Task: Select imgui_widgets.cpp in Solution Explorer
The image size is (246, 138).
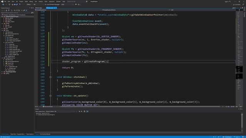Action: point(14,54)
